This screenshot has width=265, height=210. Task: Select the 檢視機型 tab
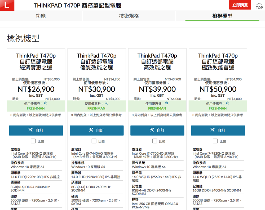pyautogui.click(x=222, y=16)
